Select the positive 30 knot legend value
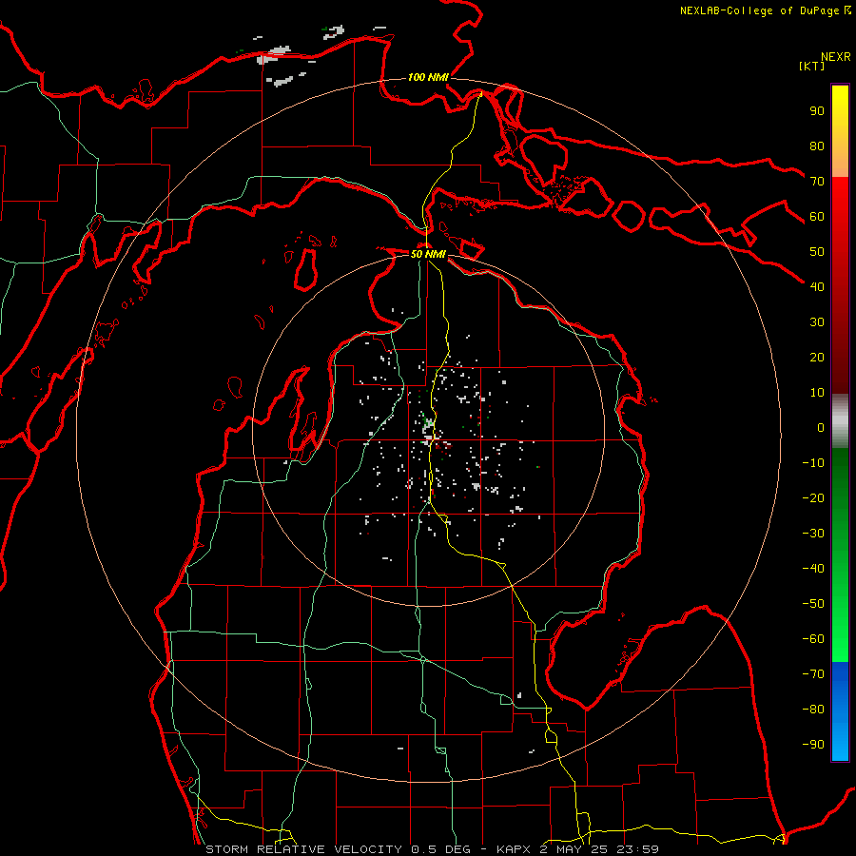Viewport: 856px width, 856px height. (817, 322)
